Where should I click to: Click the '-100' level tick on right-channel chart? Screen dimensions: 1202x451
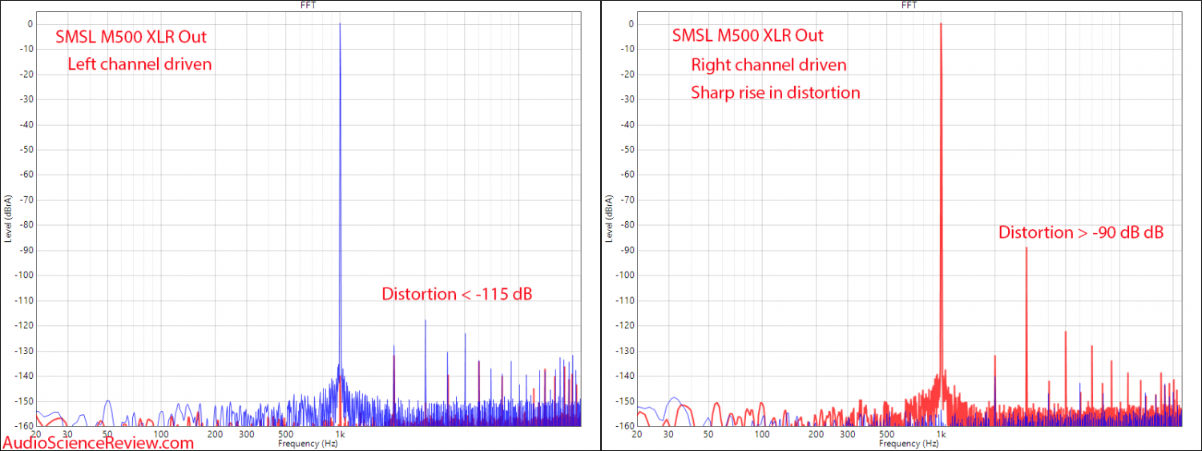click(624, 275)
